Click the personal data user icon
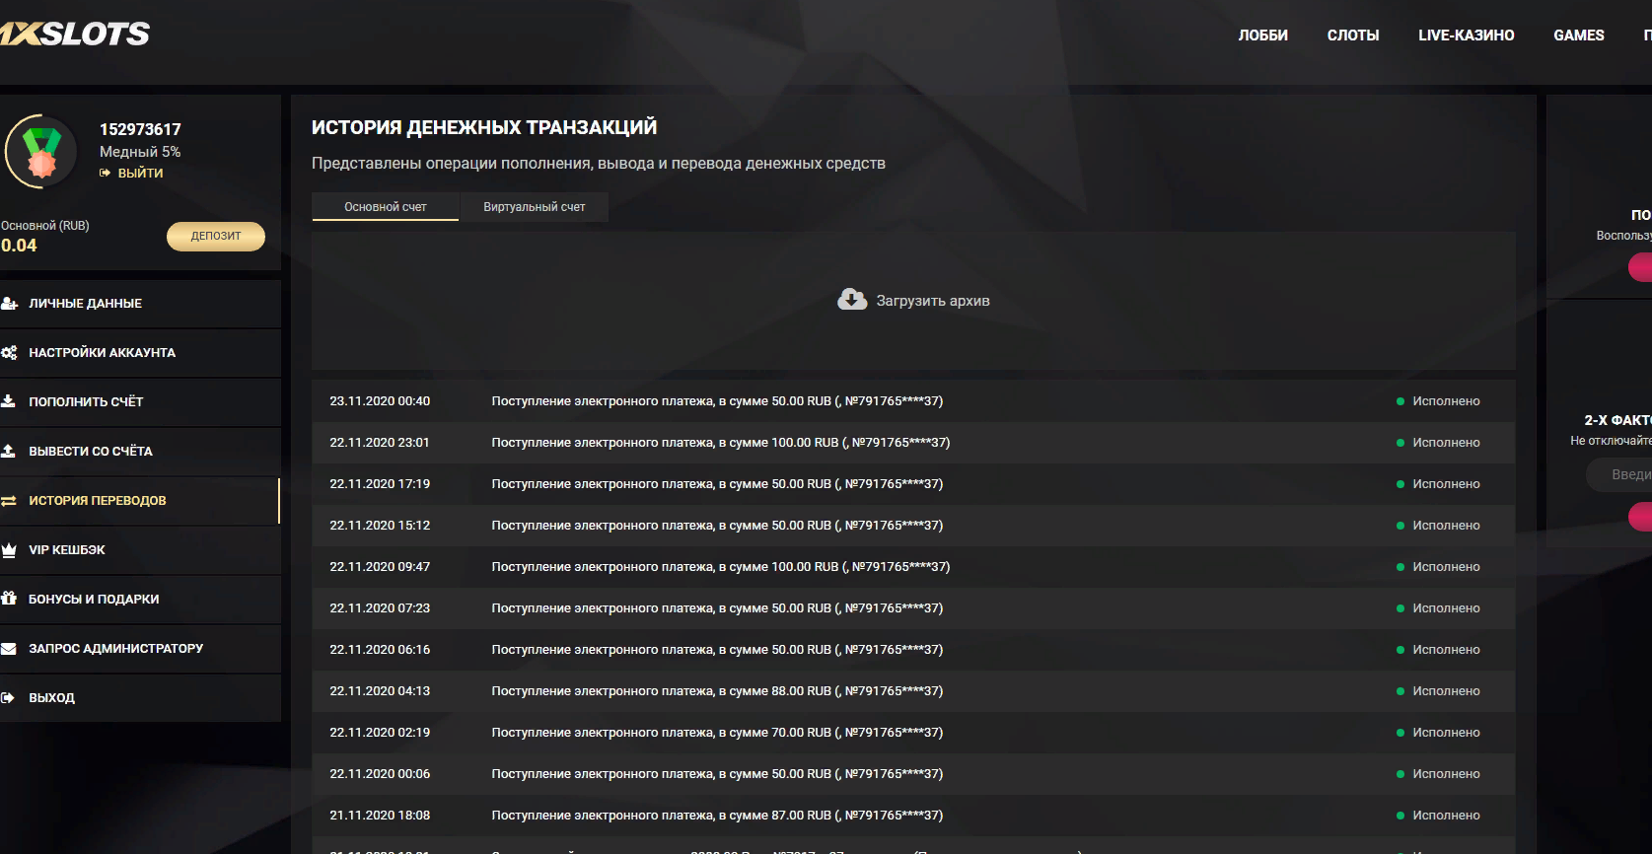1652x854 pixels. coord(10,304)
